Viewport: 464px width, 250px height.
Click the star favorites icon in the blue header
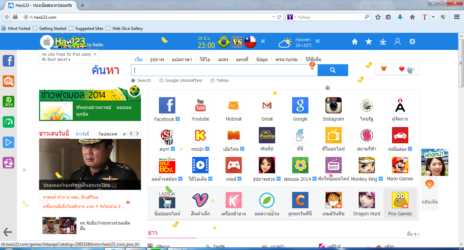(x=369, y=41)
